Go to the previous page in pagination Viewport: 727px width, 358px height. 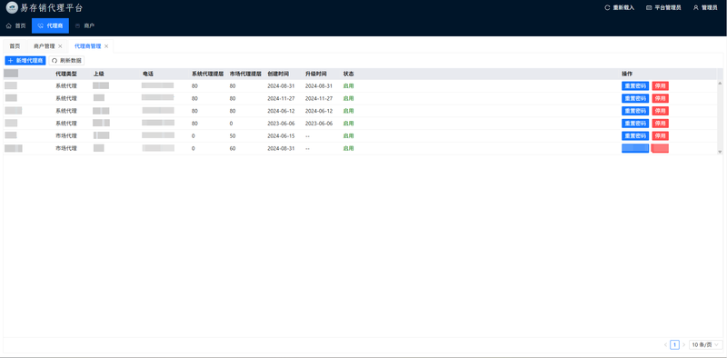[x=665, y=345]
